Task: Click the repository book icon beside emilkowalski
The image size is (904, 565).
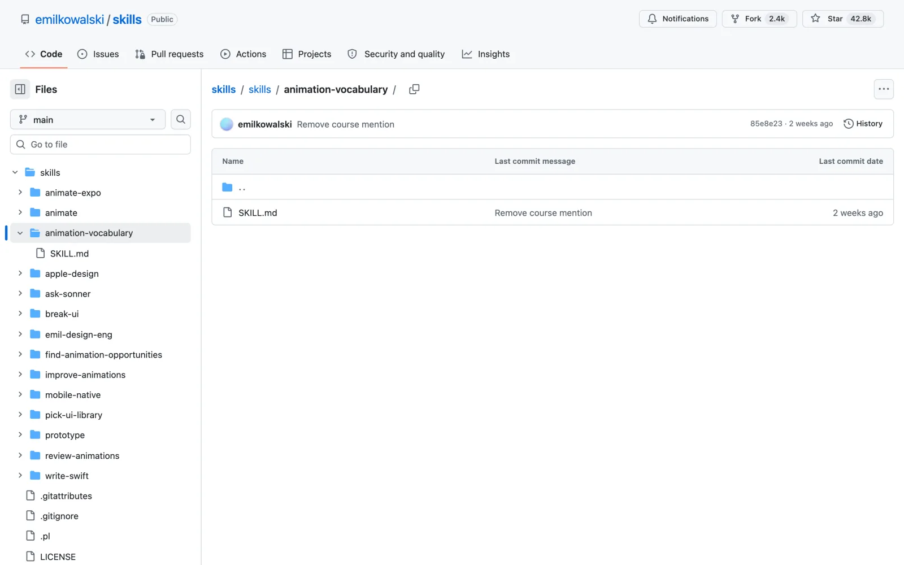Action: coord(25,19)
